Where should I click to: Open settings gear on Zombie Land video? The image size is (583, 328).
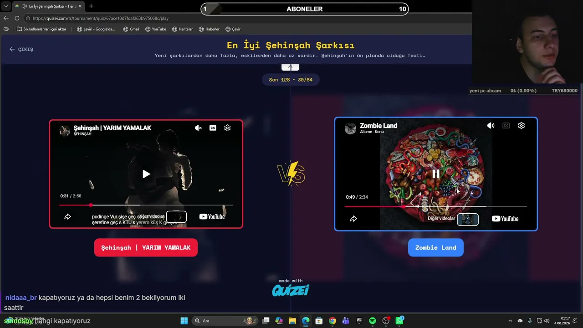[522, 126]
